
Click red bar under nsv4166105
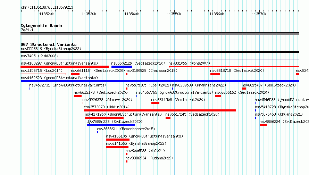coord(118,140)
